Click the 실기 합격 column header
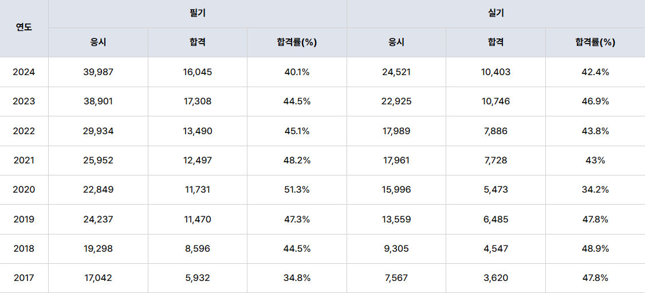Screen dimensions: 645x293 point(495,42)
